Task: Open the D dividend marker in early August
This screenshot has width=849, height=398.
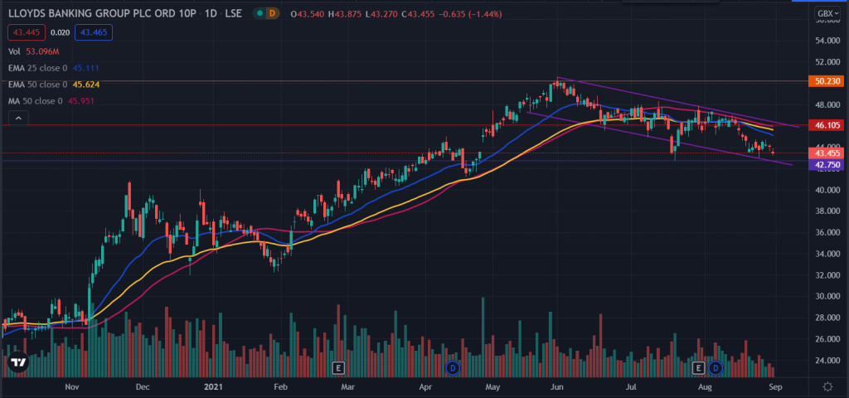Action: pyautogui.click(x=716, y=368)
